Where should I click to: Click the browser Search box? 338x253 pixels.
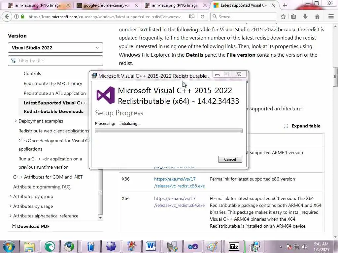pyautogui.click(x=243, y=16)
